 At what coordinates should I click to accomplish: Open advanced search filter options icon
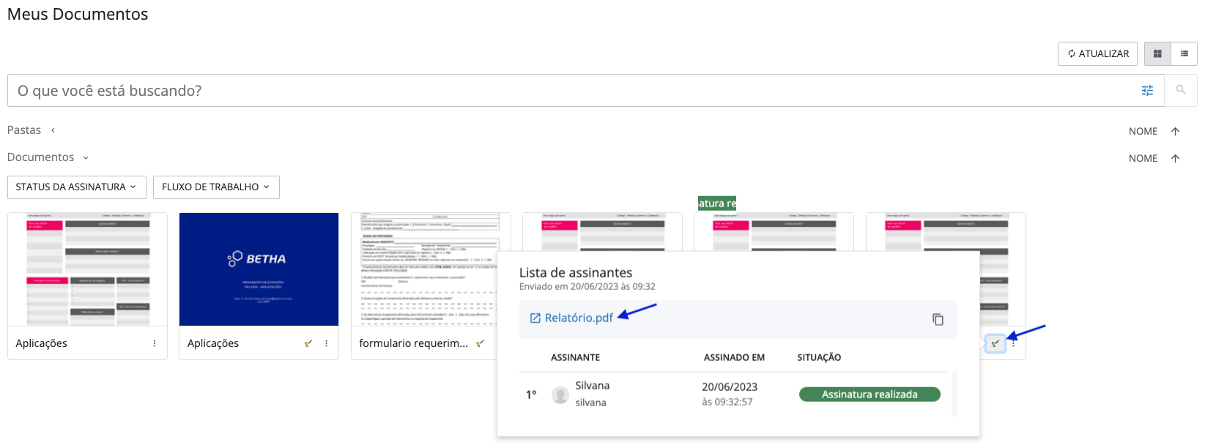(1147, 90)
